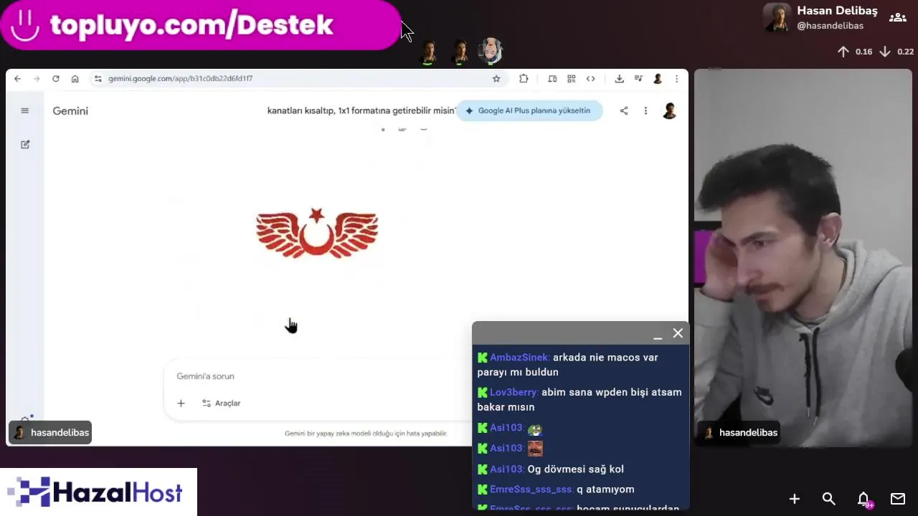Open browser downloads
Viewport: 918px width, 516px height.
(x=619, y=79)
